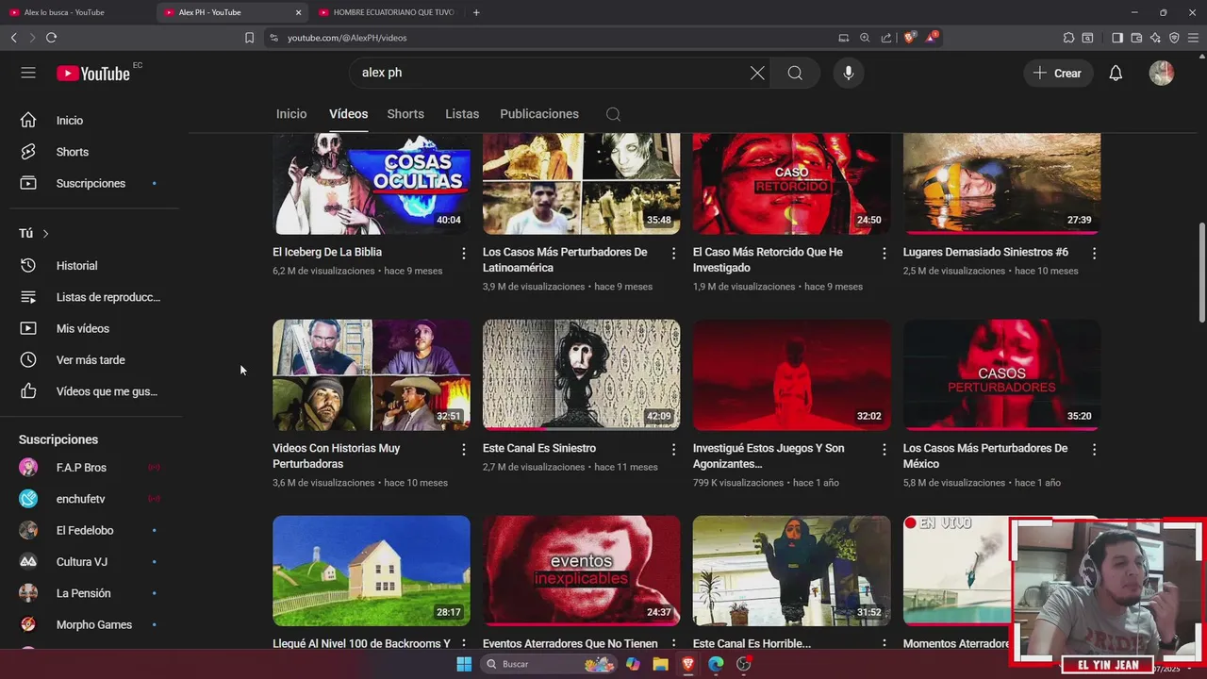The width and height of the screenshot is (1207, 679).
Task: Bookmark this page icon in address bar
Action: point(249,38)
